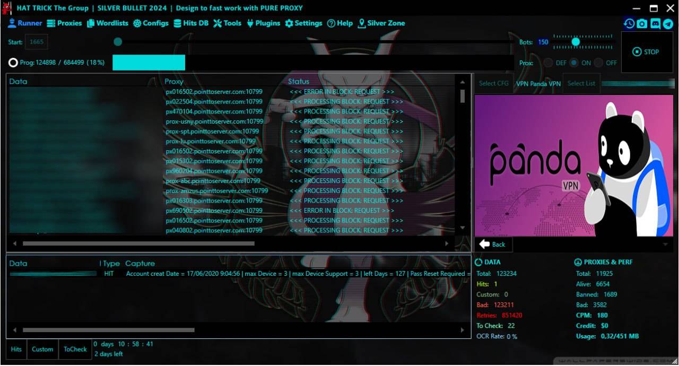
Task: Click the hits list scroll-left arrow
Action: click(x=14, y=330)
